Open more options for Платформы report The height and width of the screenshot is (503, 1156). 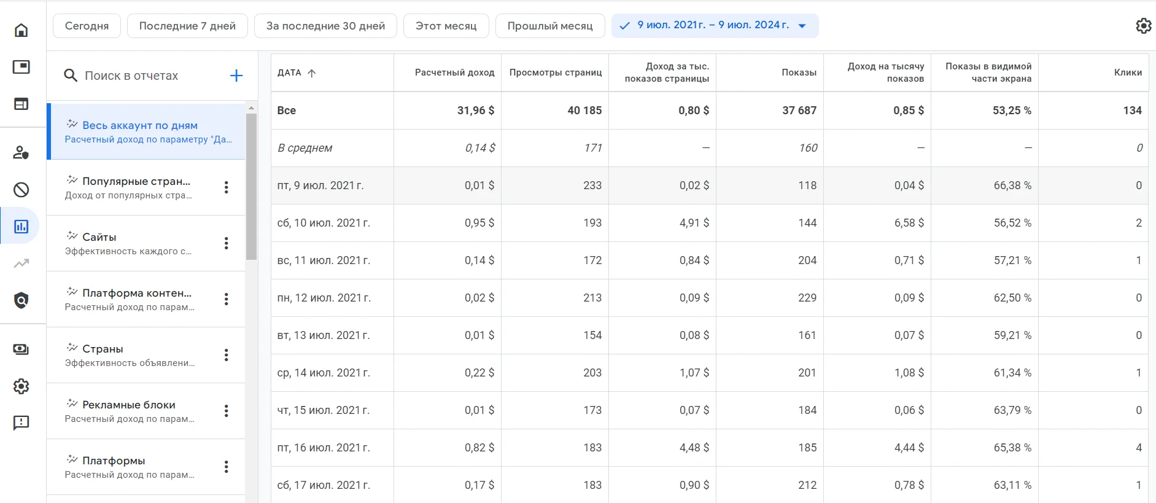(x=227, y=467)
